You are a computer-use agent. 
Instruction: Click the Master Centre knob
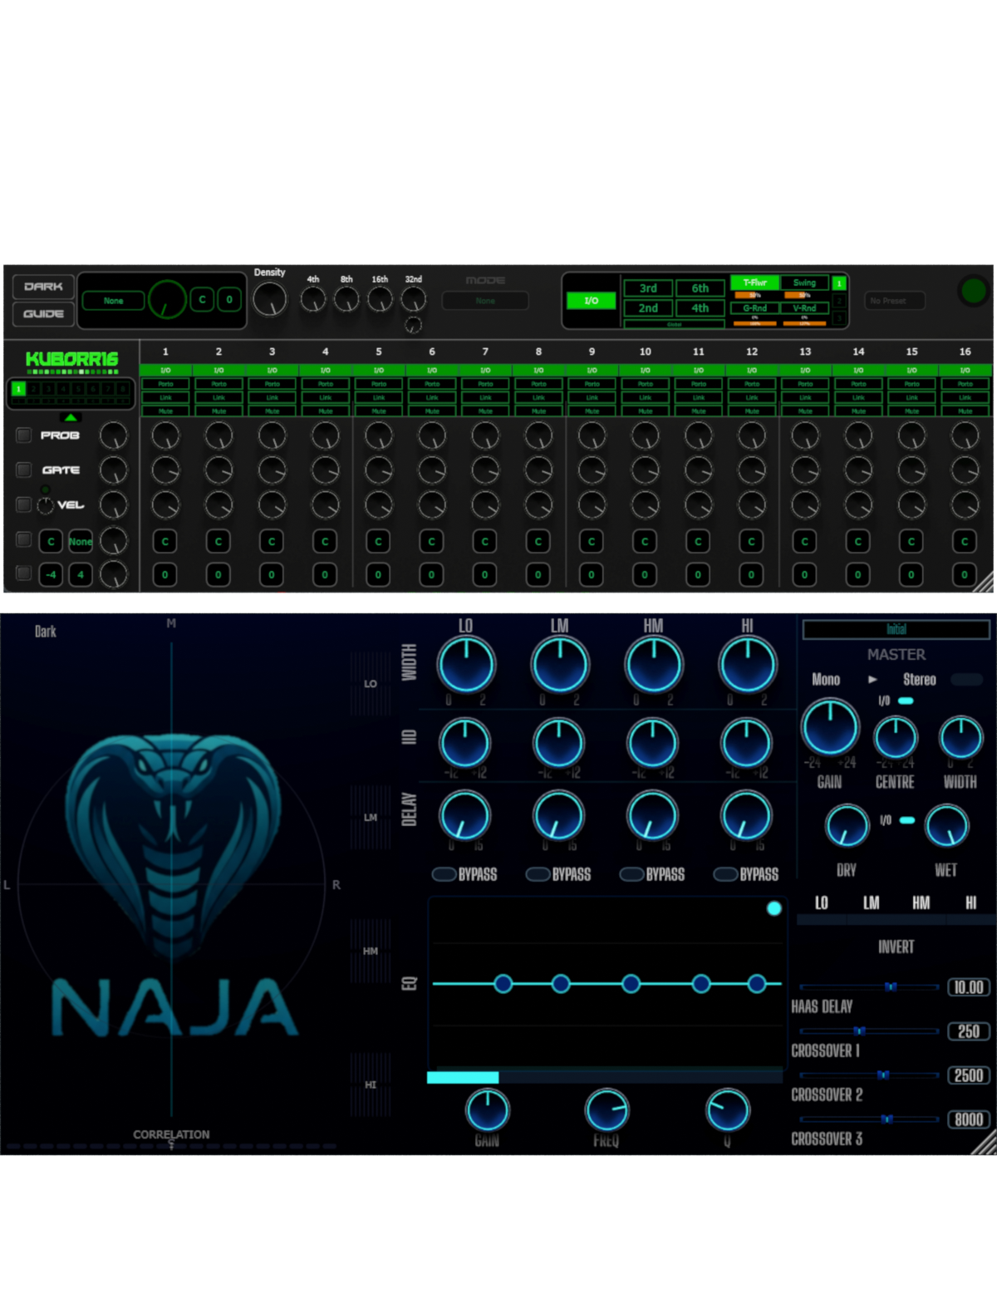coord(895,738)
